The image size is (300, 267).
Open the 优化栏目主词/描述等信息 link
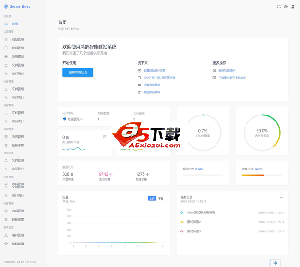159,78
